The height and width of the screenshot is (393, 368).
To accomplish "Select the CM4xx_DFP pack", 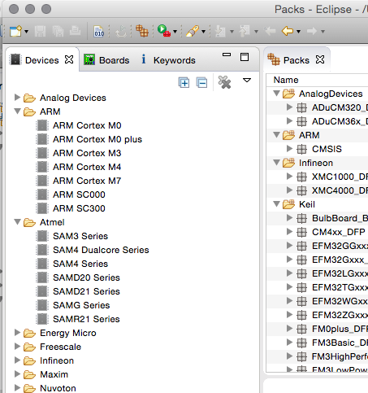I will click(339, 232).
